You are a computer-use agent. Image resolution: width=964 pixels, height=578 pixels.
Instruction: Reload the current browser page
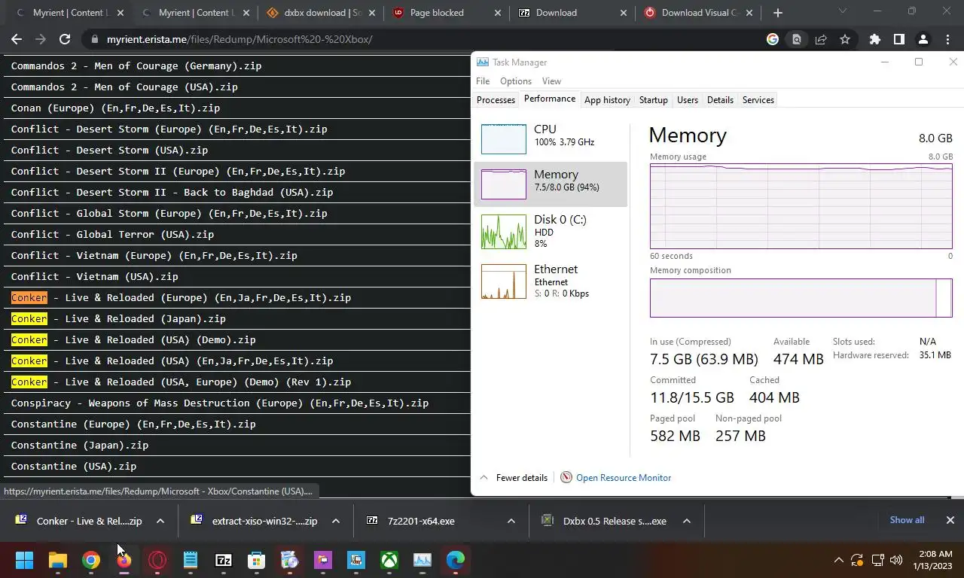(x=65, y=39)
